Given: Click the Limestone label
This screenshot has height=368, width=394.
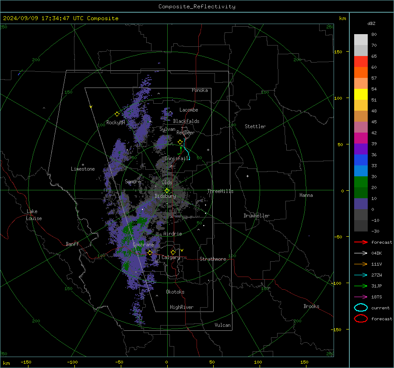Looking at the screenshot, I should click(83, 169).
